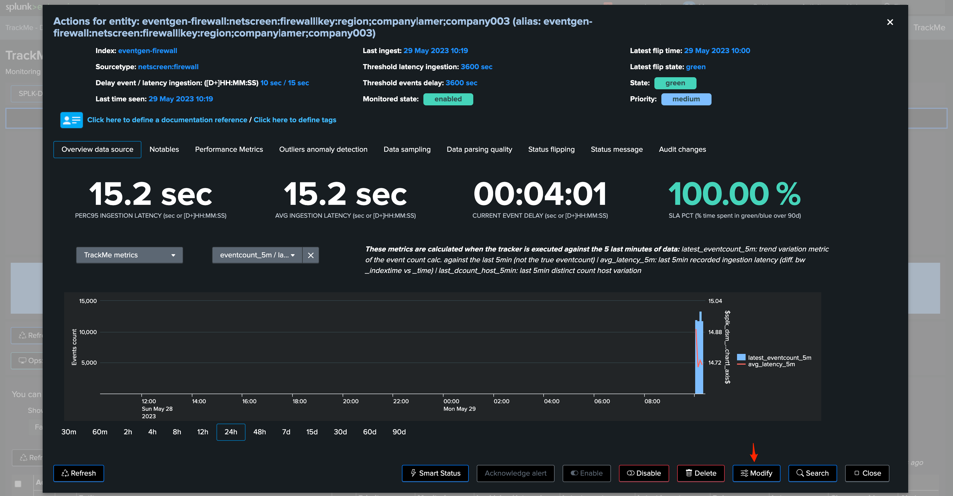
Task: Close the entity actions dialog X
Action: tap(890, 22)
